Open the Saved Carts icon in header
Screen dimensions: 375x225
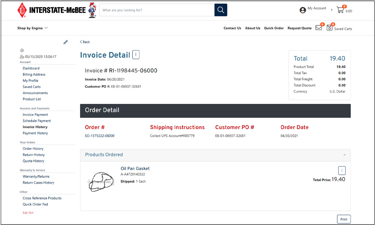click(x=329, y=28)
